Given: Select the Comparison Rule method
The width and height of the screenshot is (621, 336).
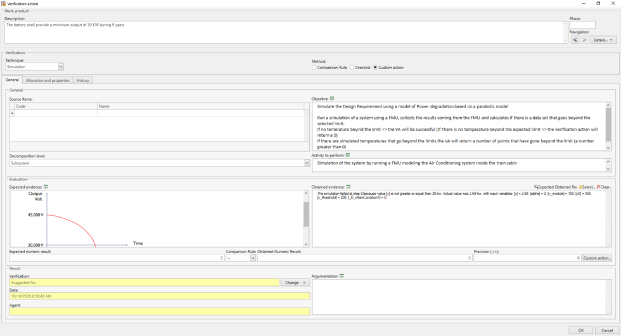Looking at the screenshot, I should (314, 67).
